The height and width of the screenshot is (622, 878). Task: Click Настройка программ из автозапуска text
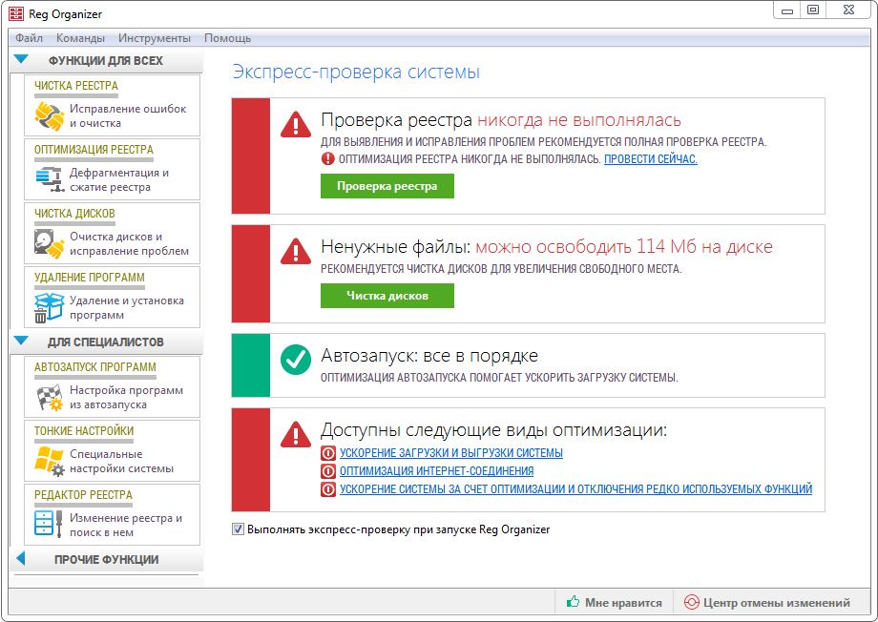tap(127, 398)
